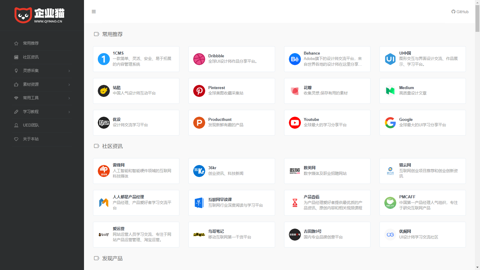Open the 爱运营 card title

[x=118, y=229]
